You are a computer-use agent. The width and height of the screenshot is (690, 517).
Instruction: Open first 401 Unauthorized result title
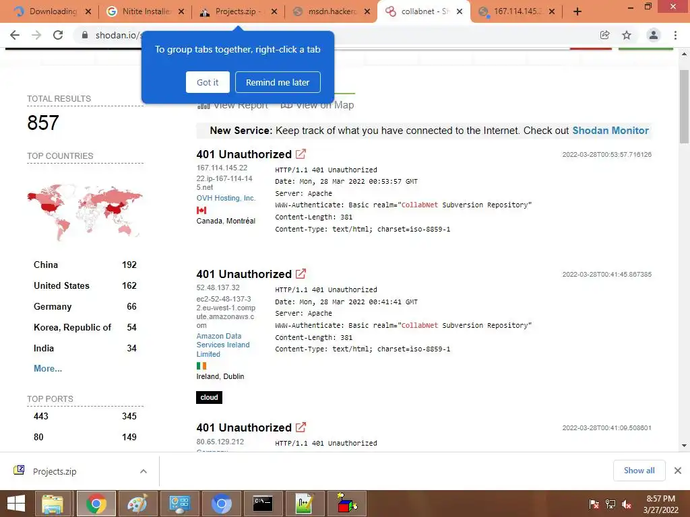coord(244,154)
